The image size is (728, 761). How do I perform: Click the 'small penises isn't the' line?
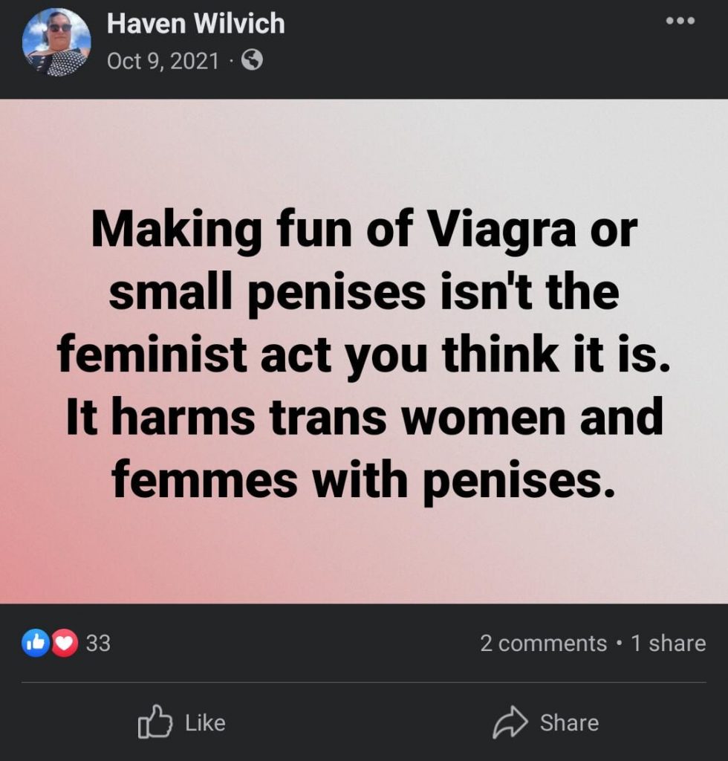(x=364, y=294)
